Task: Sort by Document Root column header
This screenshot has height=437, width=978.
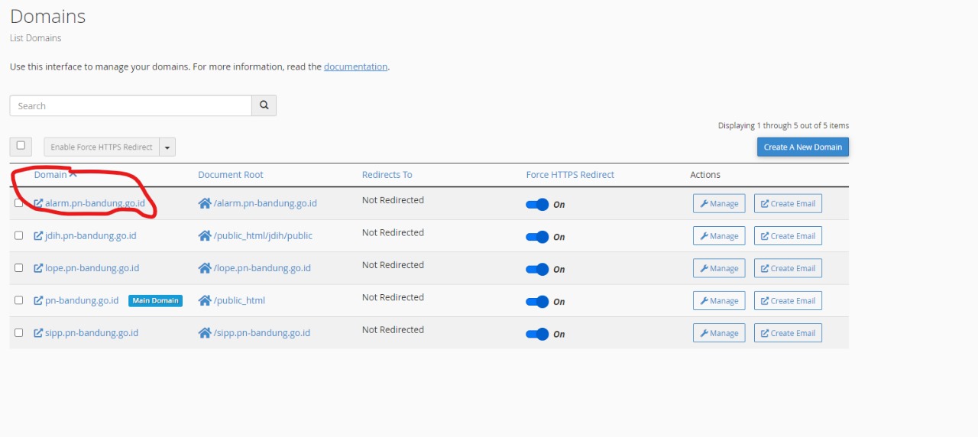Action: point(230,175)
